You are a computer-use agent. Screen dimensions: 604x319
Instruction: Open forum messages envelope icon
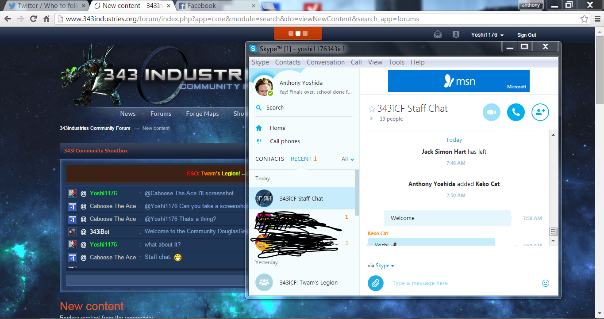(x=438, y=35)
